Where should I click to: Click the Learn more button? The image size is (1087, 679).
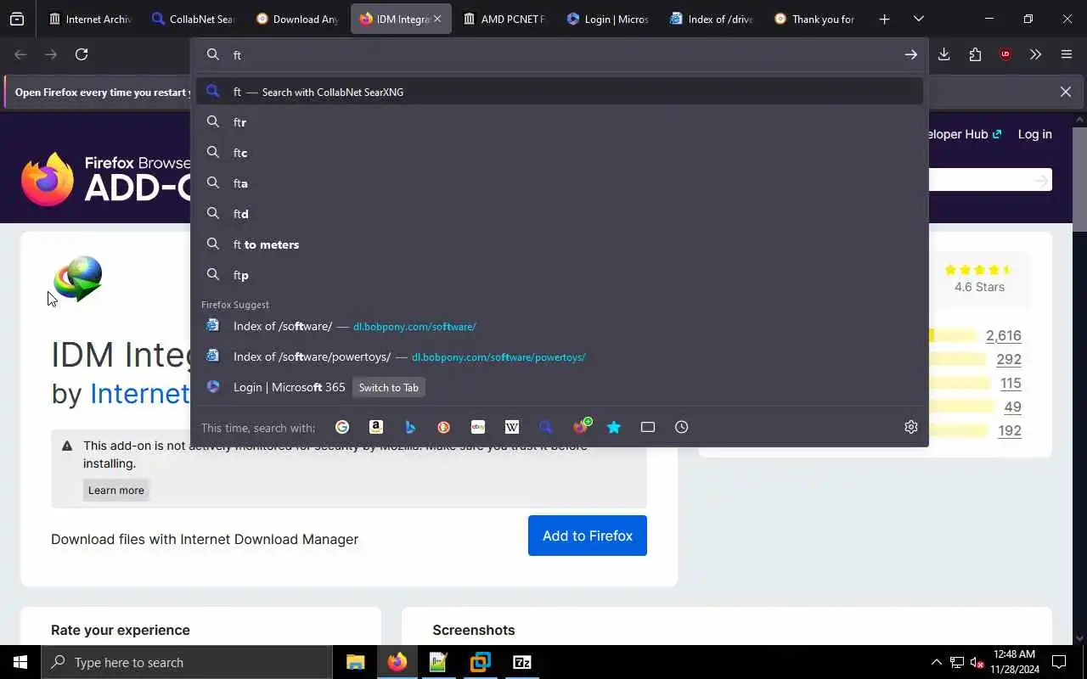point(116,490)
